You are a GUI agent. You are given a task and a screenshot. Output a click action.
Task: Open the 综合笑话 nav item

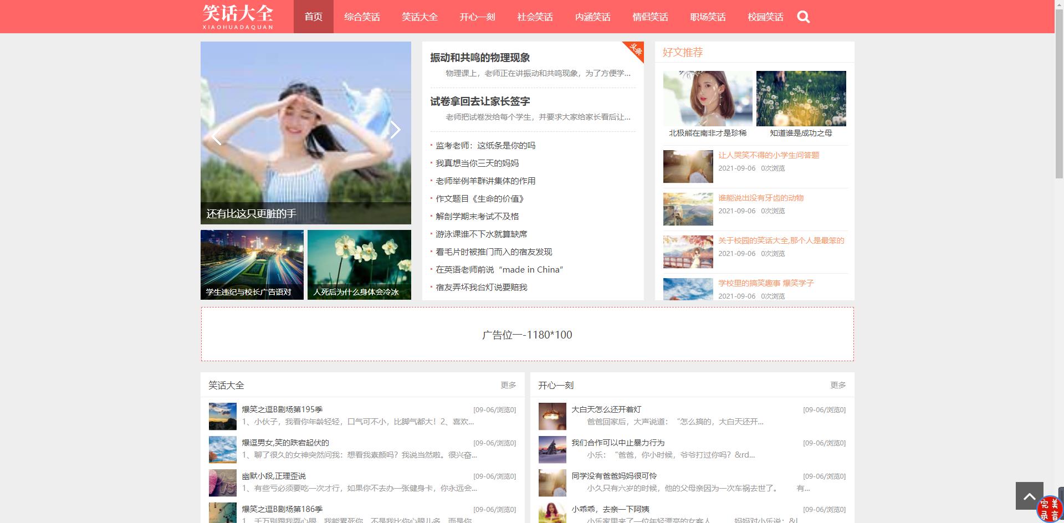pos(362,17)
